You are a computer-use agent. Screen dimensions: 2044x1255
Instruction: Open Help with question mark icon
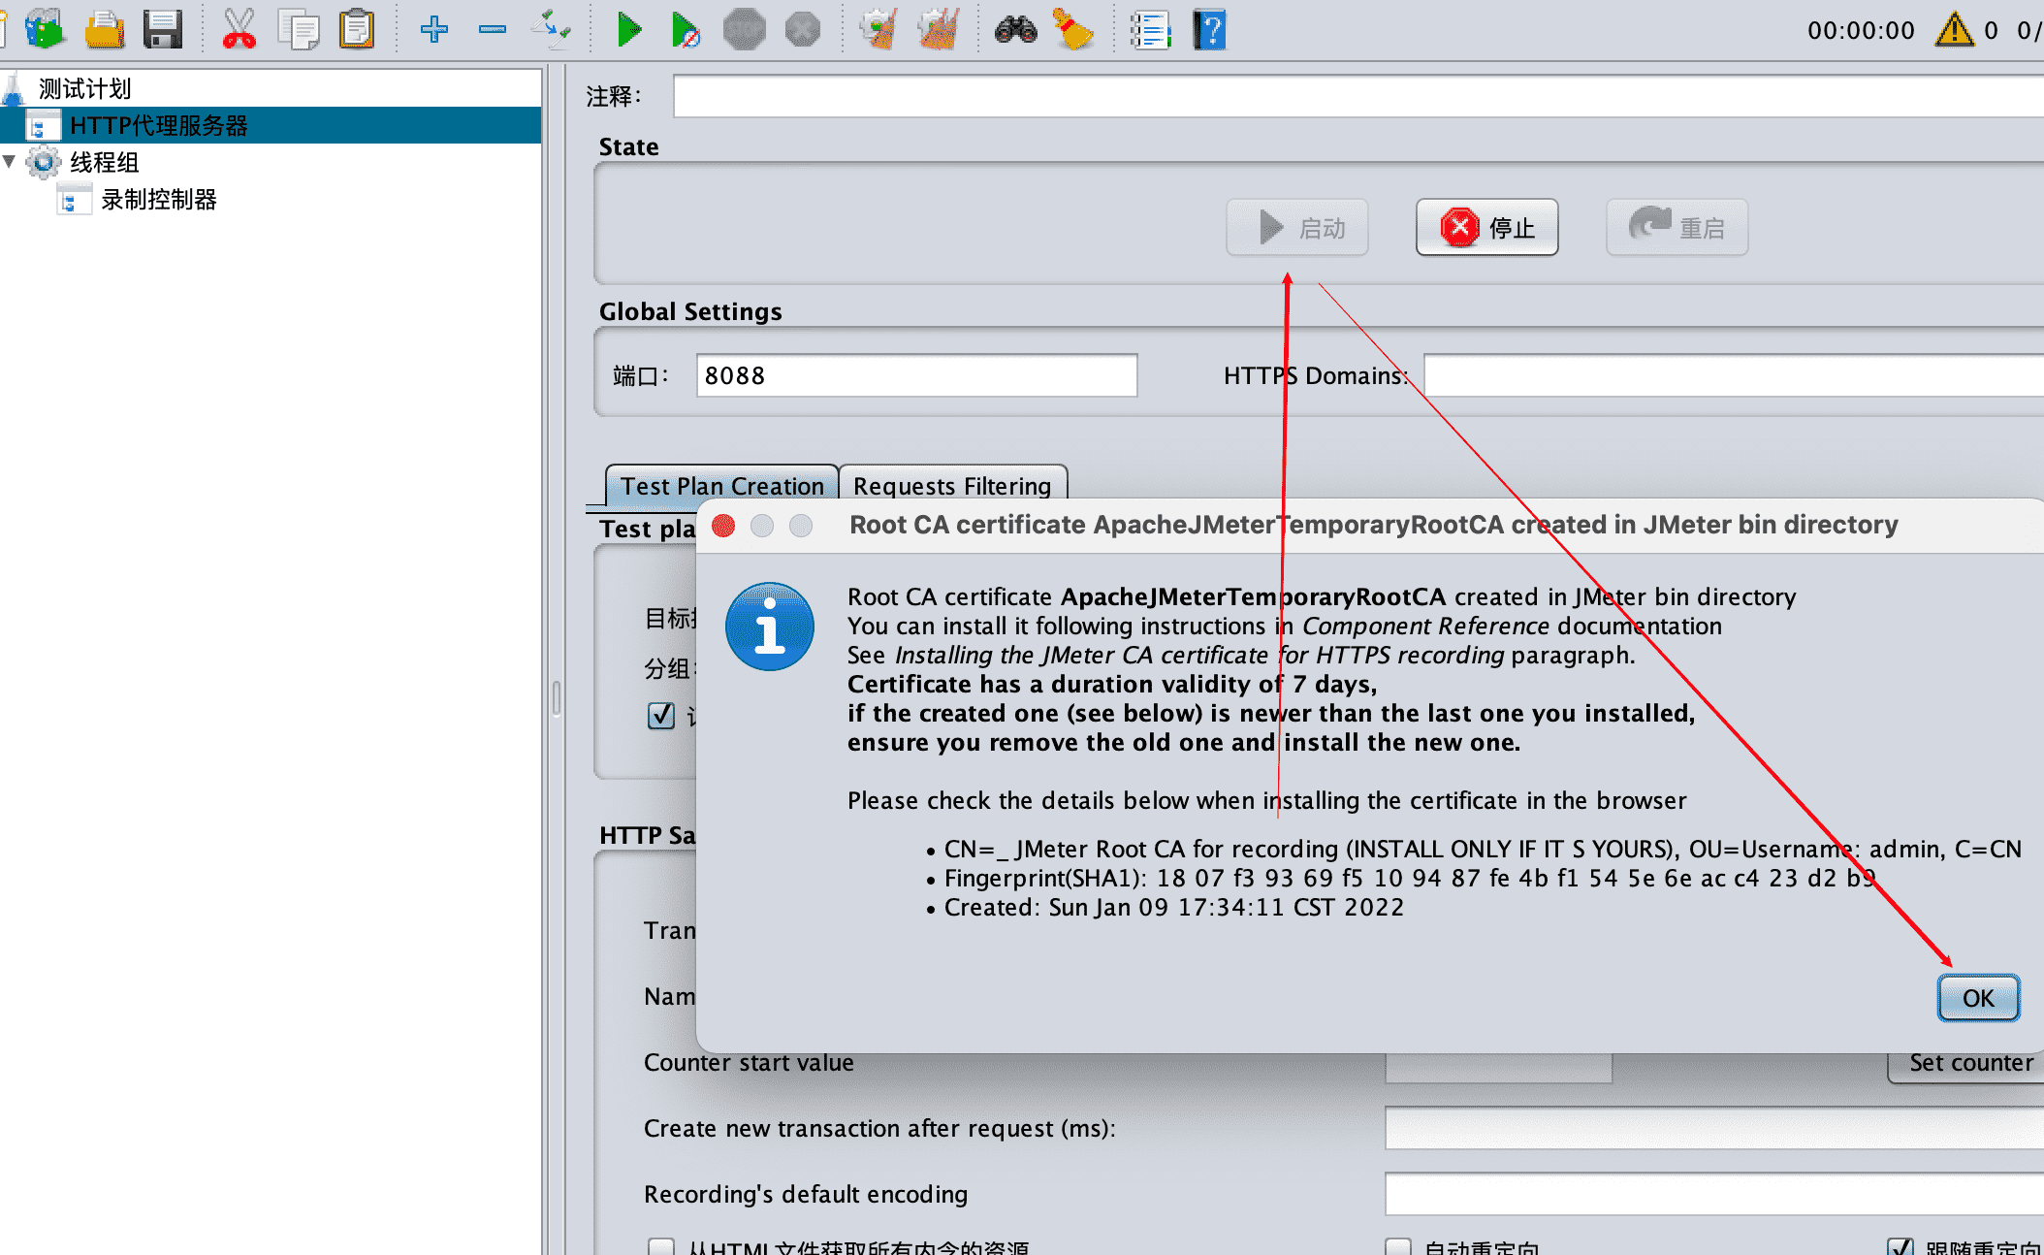(1209, 29)
